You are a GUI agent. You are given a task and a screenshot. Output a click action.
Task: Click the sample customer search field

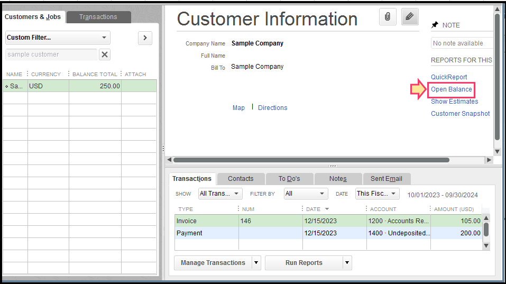pos(51,54)
